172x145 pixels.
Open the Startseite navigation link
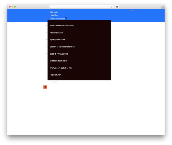pos(54,12)
